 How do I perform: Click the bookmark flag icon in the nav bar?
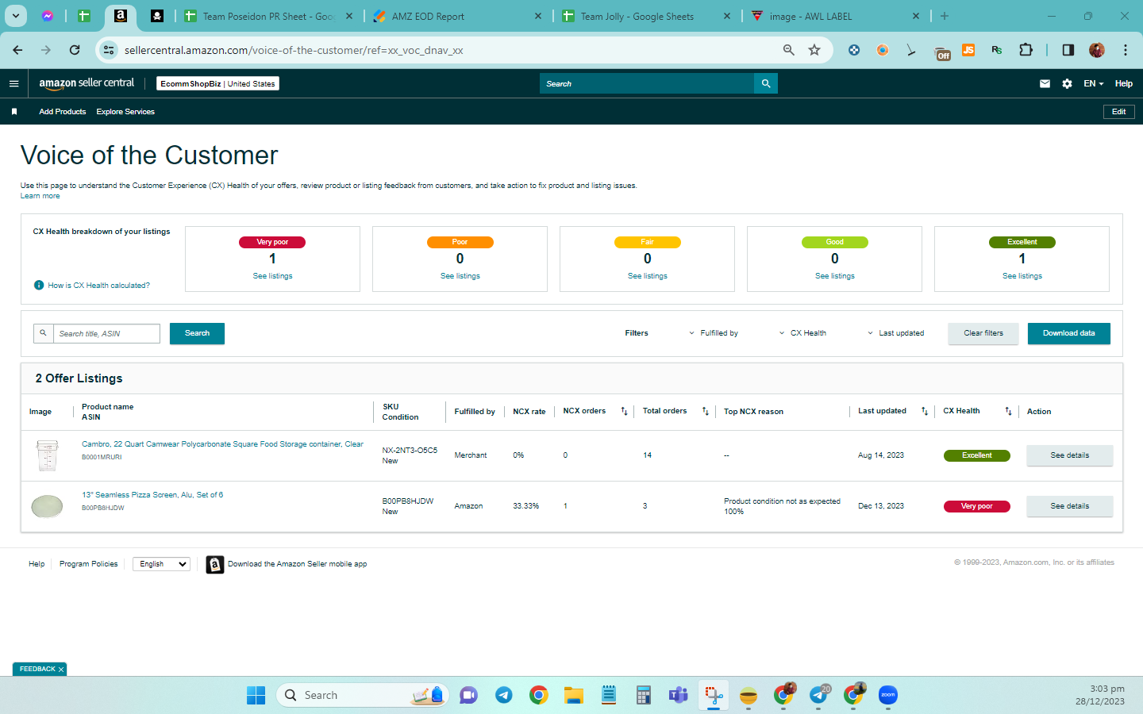click(14, 112)
